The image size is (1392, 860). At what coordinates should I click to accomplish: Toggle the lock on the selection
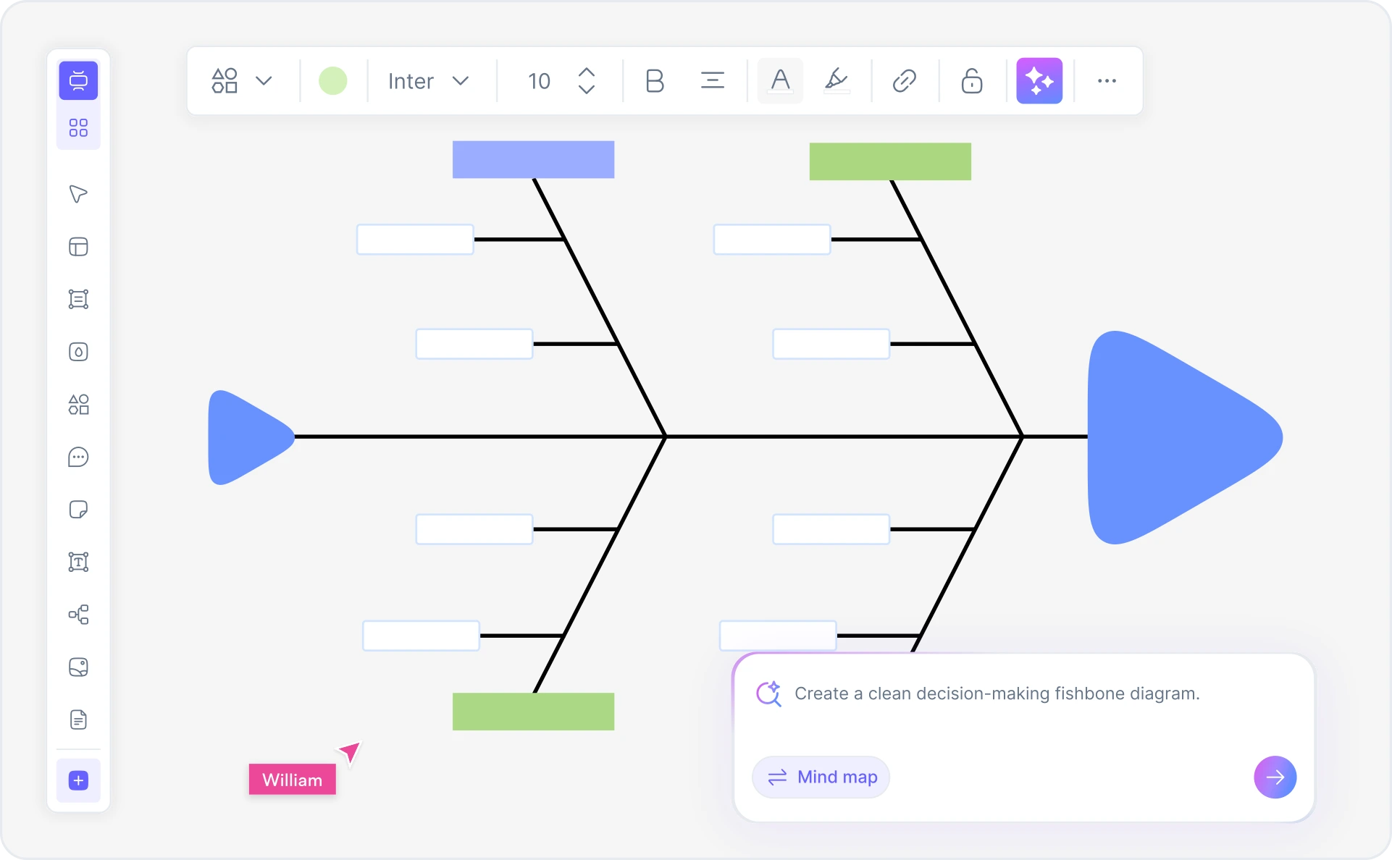tap(972, 81)
